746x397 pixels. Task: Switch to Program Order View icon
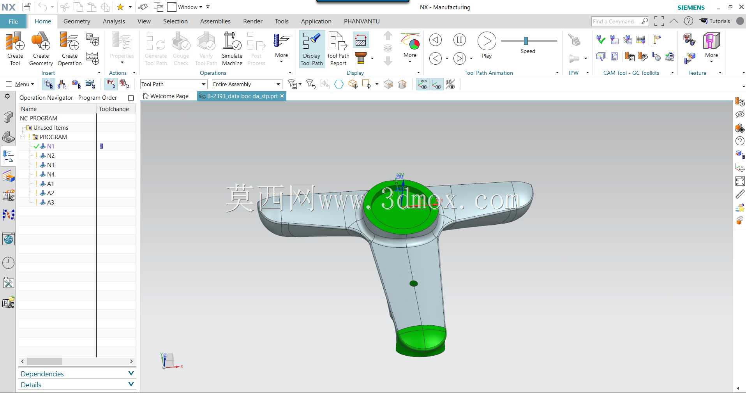point(48,84)
